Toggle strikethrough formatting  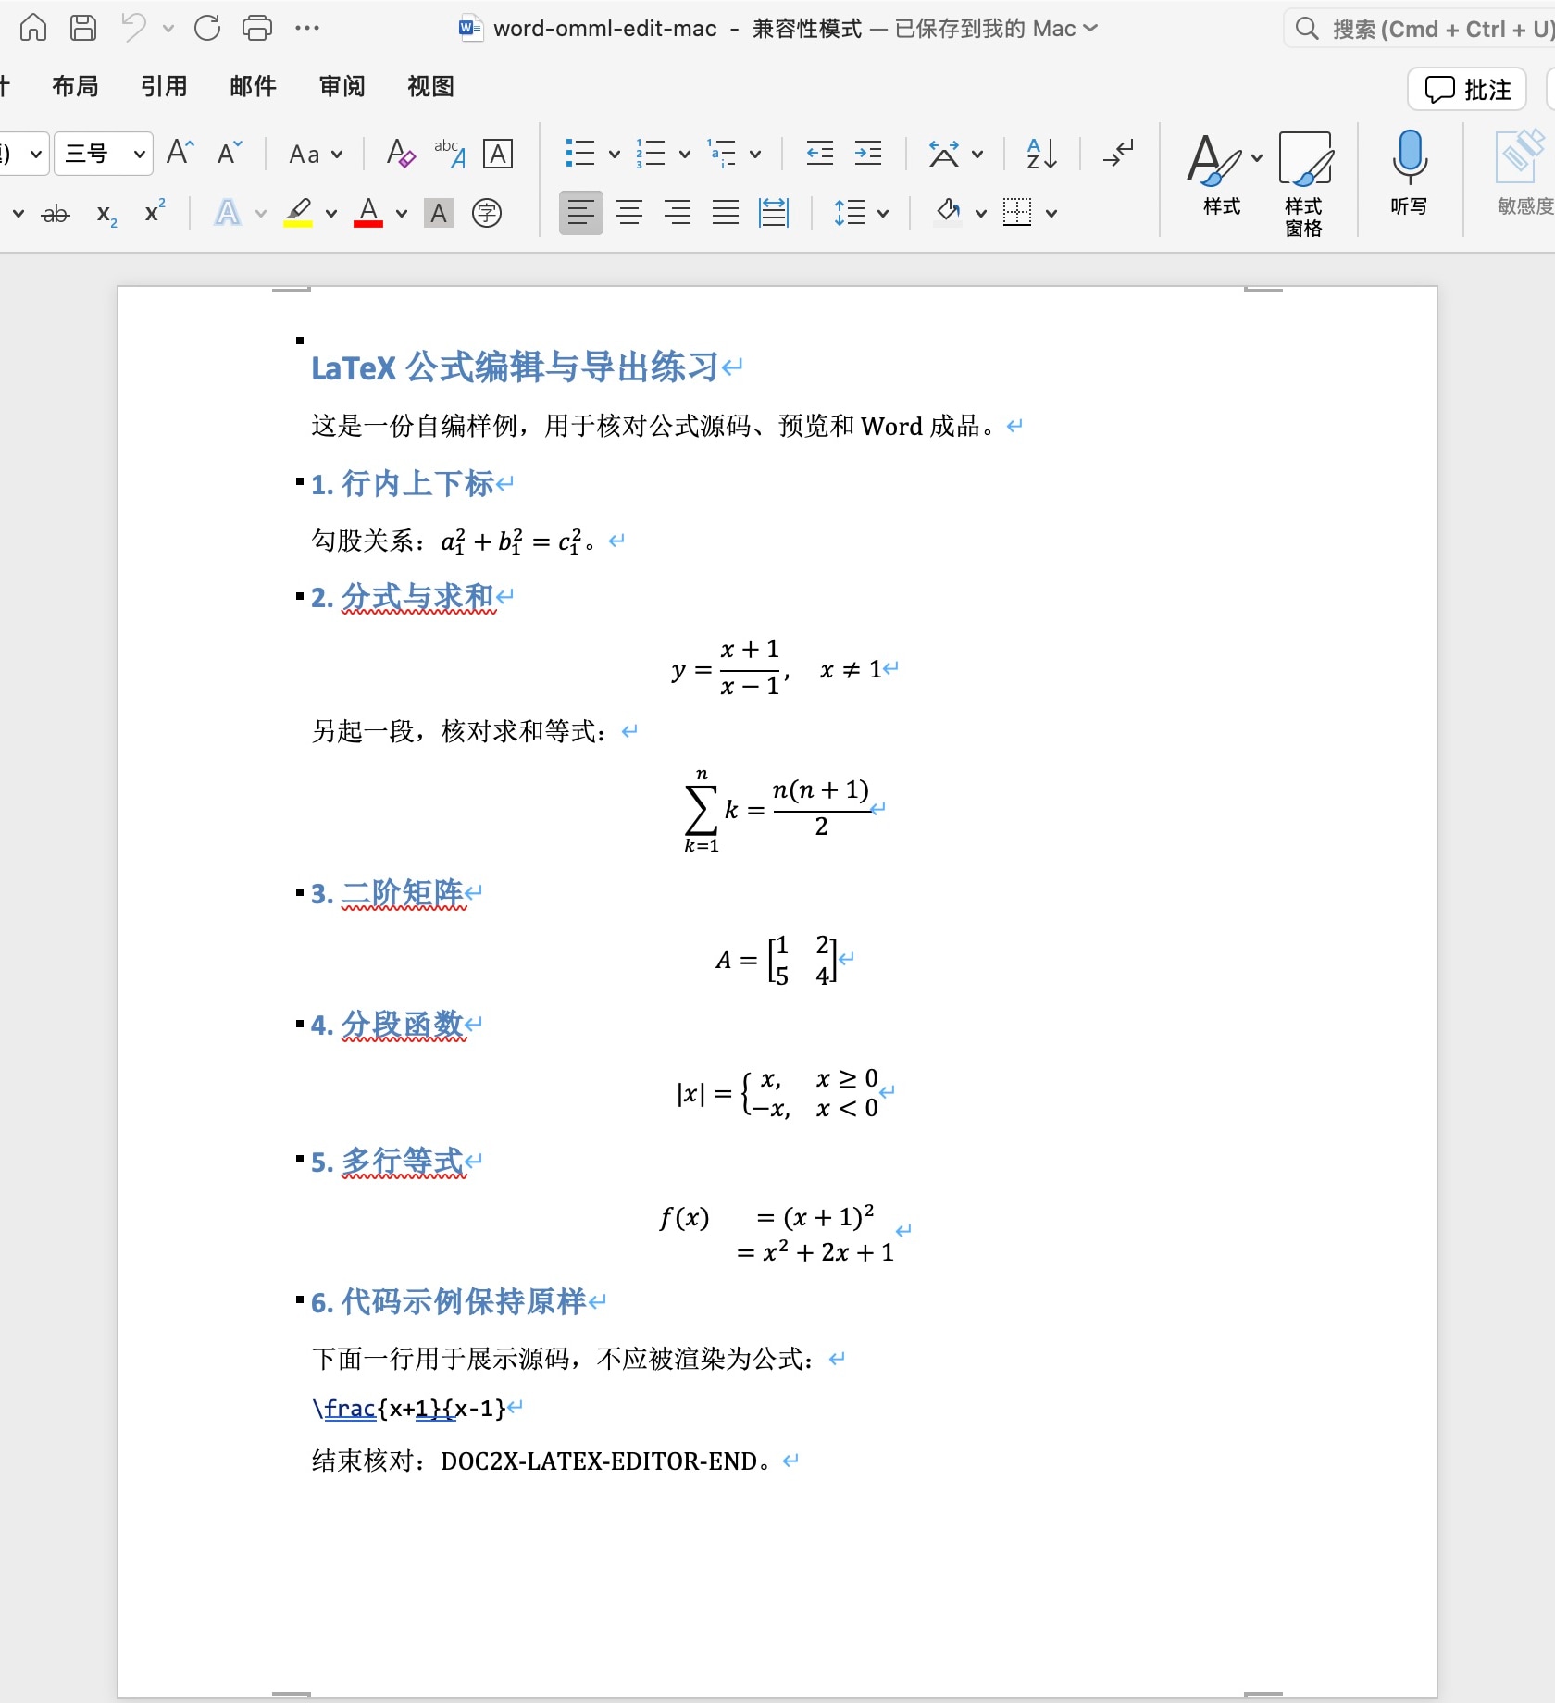56,214
